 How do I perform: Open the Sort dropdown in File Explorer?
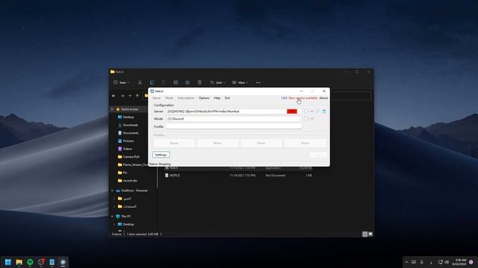[217, 83]
